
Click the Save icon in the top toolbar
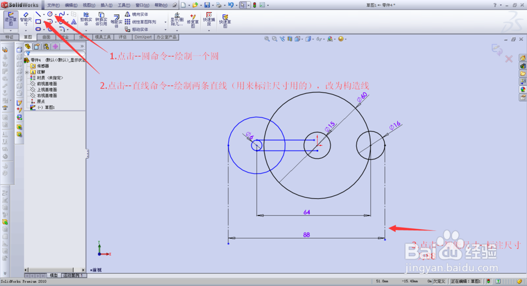click(x=207, y=5)
